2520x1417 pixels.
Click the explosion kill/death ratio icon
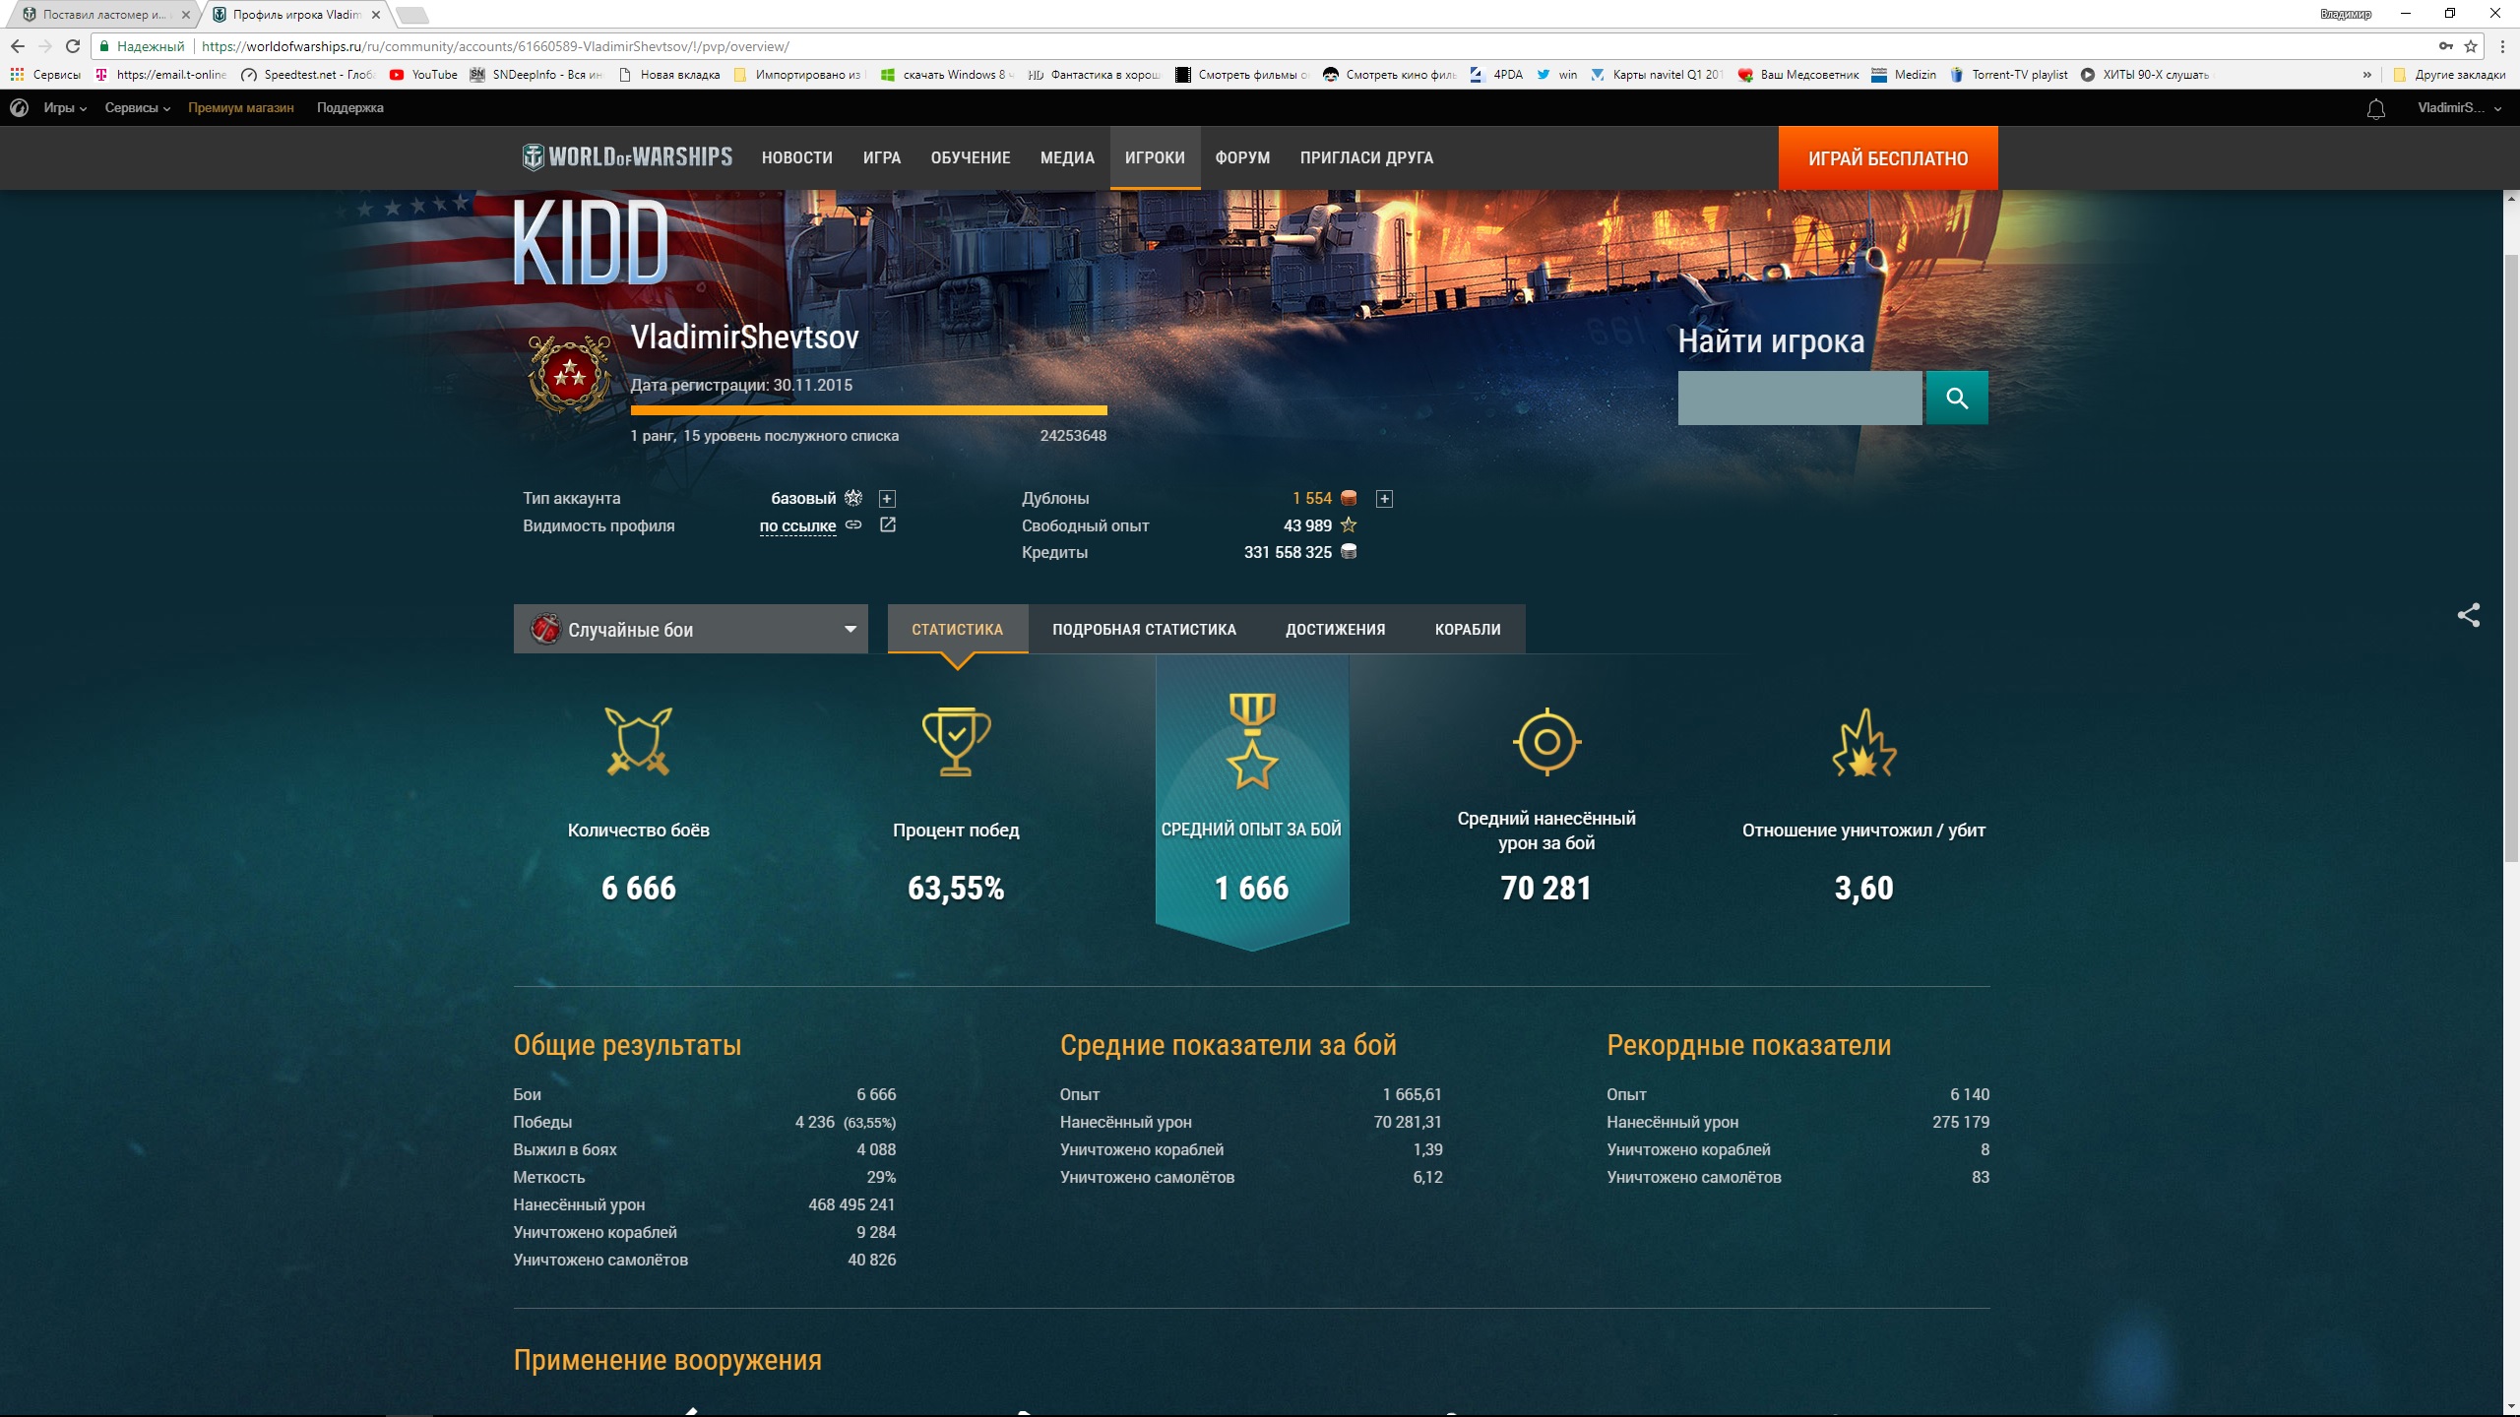pyautogui.click(x=1863, y=742)
